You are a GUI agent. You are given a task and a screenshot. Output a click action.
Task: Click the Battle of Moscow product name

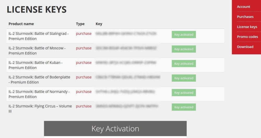tap(37, 51)
